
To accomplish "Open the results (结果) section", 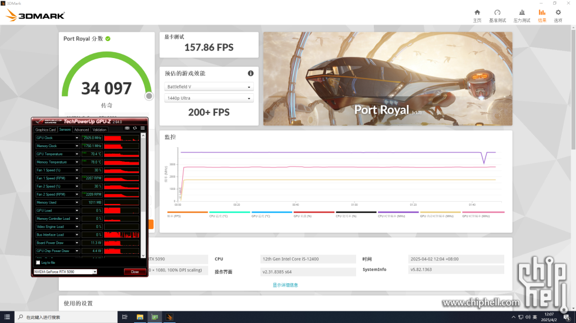I will [x=542, y=16].
